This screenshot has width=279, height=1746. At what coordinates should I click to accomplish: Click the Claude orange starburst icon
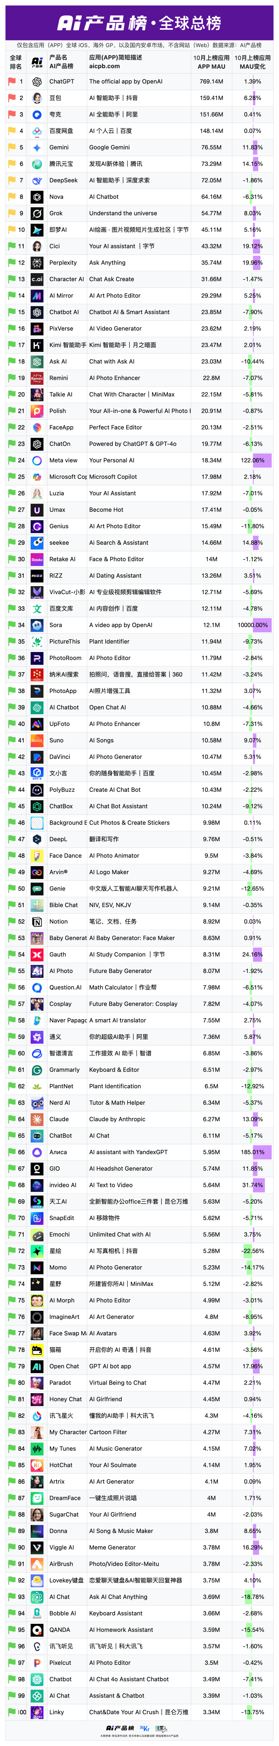click(37, 1119)
